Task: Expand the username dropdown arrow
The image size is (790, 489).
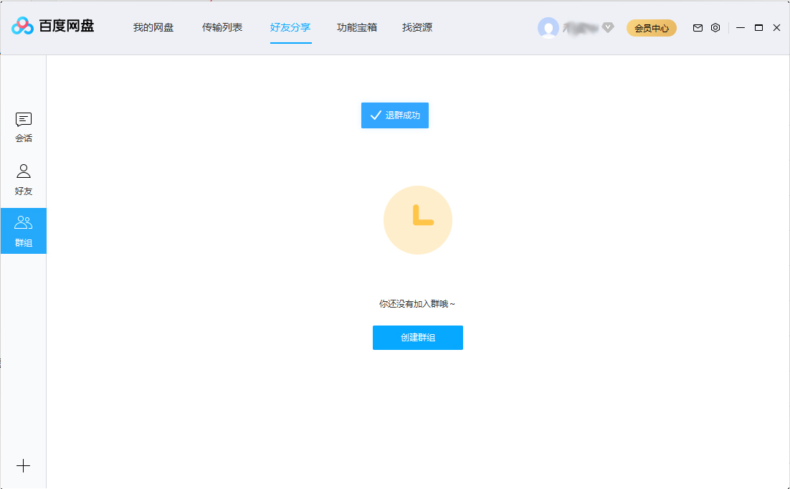Action: (607, 28)
